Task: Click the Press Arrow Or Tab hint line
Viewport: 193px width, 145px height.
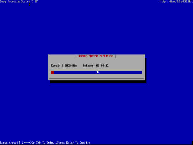Action: (45, 142)
